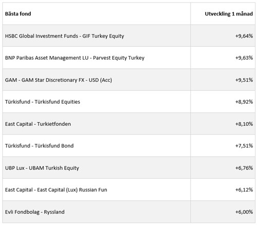Click the +8,10% performance value

click(244, 124)
